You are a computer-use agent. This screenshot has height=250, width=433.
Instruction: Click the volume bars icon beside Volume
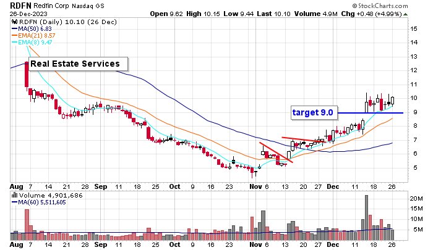tap(14, 196)
